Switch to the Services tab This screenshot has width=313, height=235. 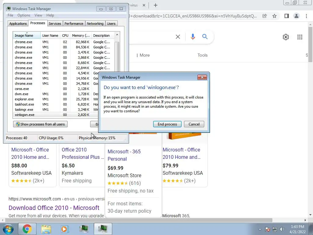pos(55,24)
